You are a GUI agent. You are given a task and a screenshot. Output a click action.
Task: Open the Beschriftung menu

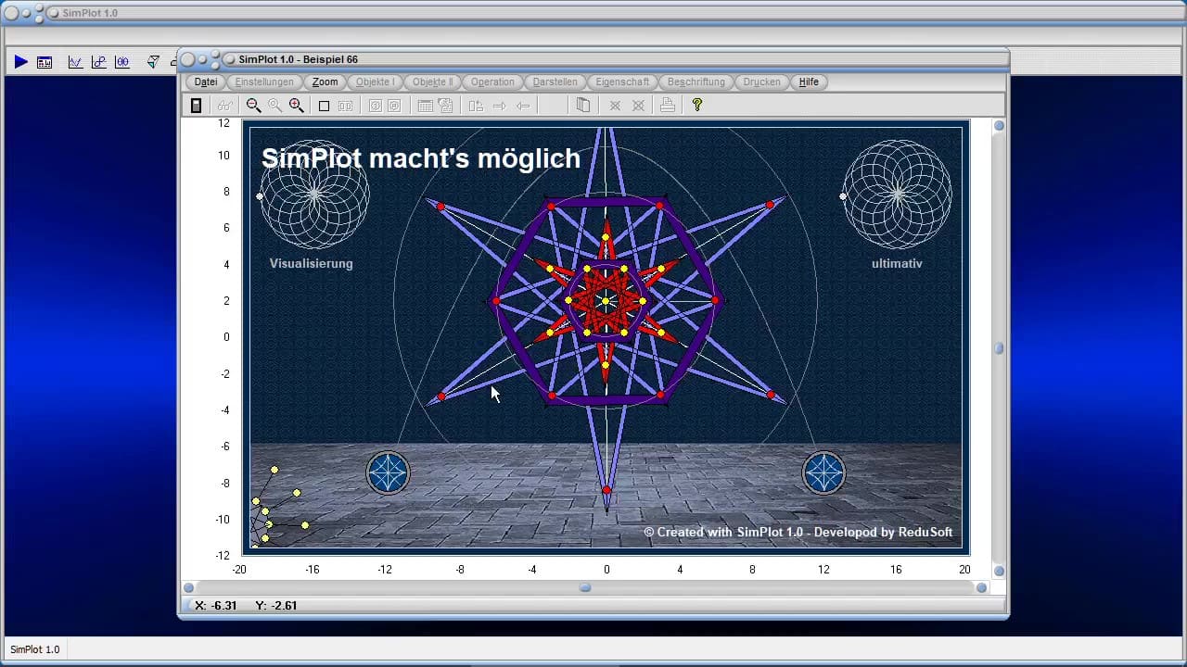point(696,82)
